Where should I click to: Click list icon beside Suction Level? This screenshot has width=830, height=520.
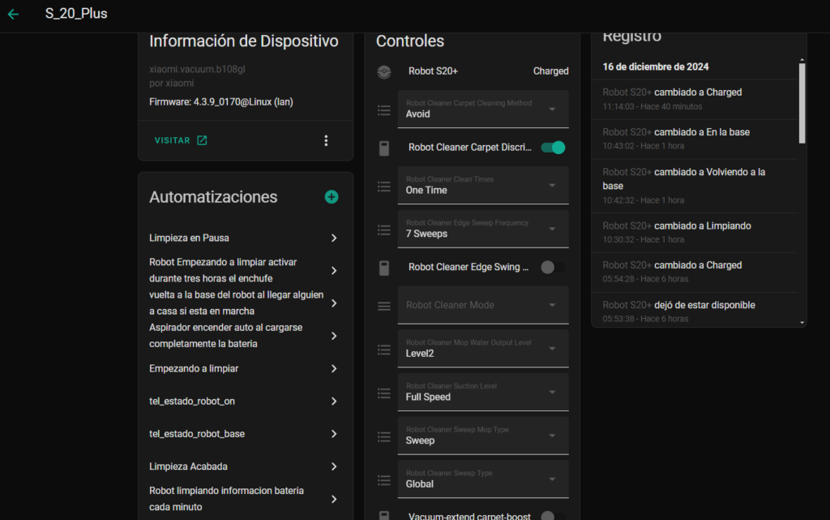tap(384, 393)
